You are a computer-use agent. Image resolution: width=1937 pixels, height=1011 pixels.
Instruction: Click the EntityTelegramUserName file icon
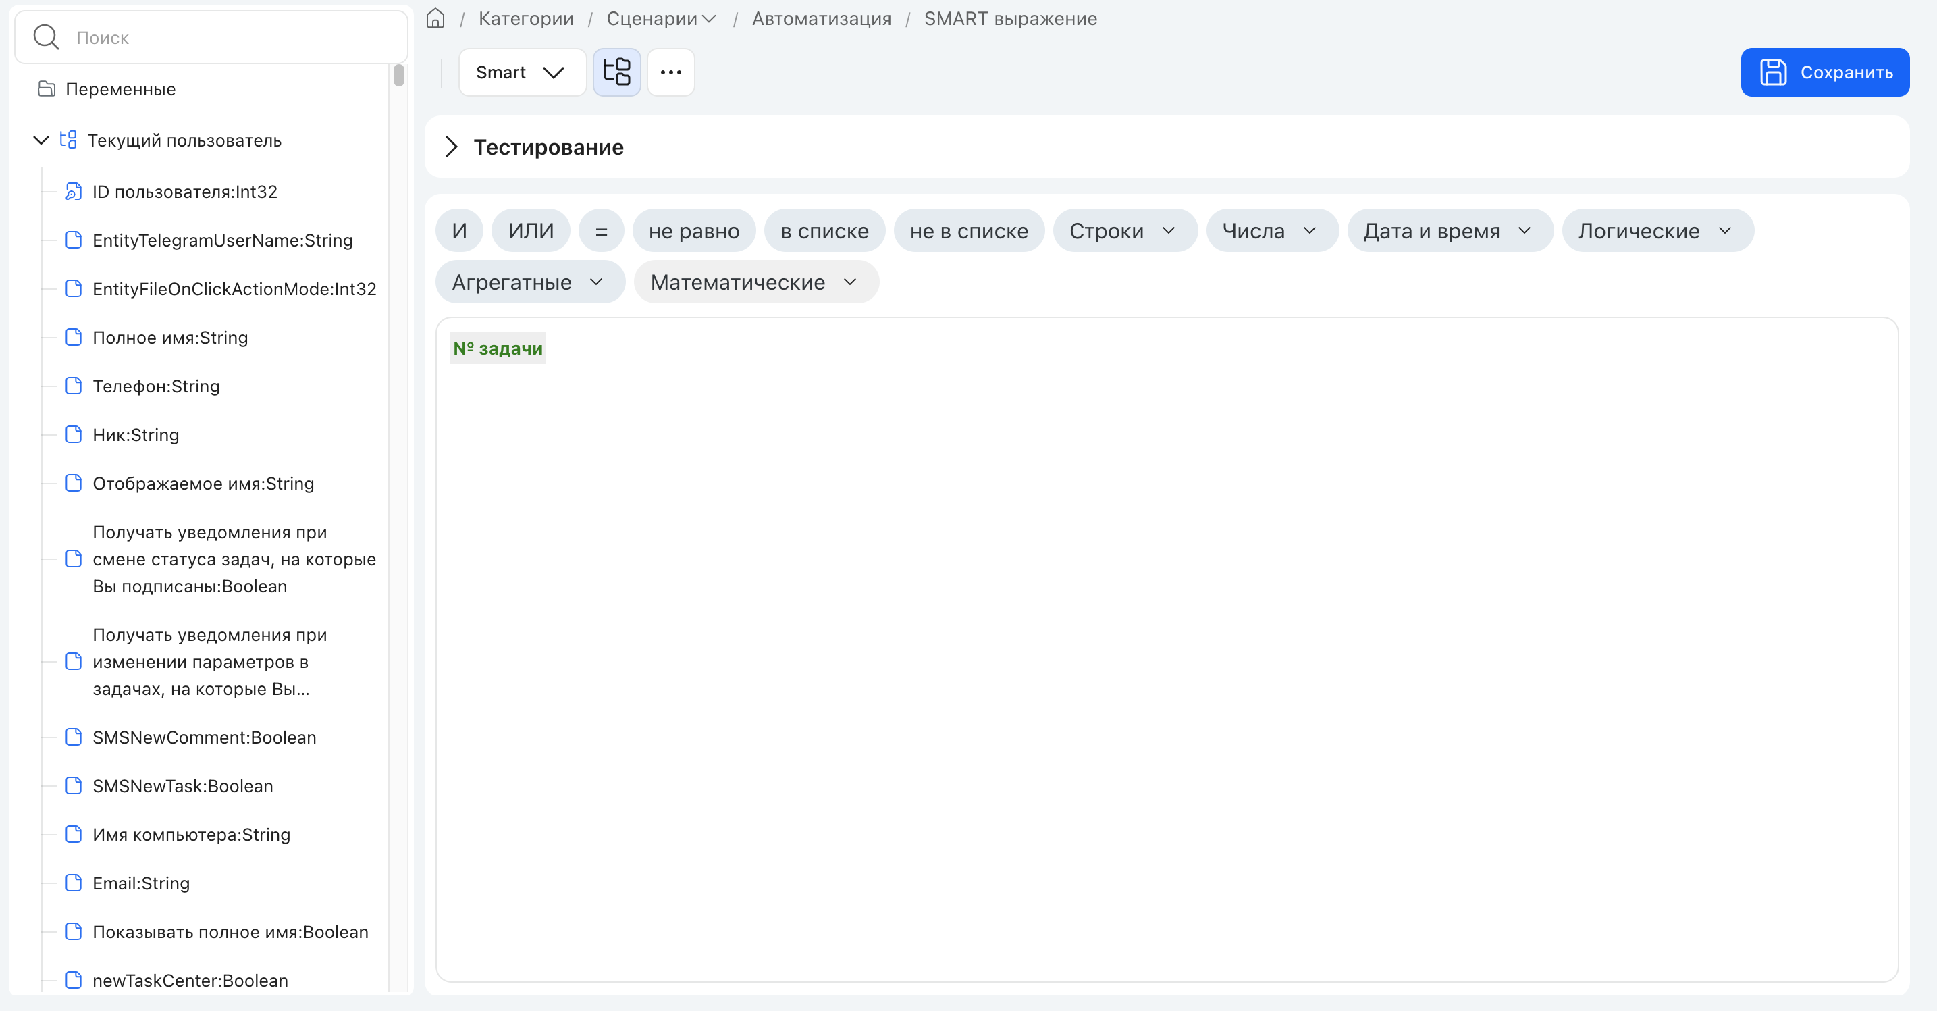pyautogui.click(x=74, y=240)
